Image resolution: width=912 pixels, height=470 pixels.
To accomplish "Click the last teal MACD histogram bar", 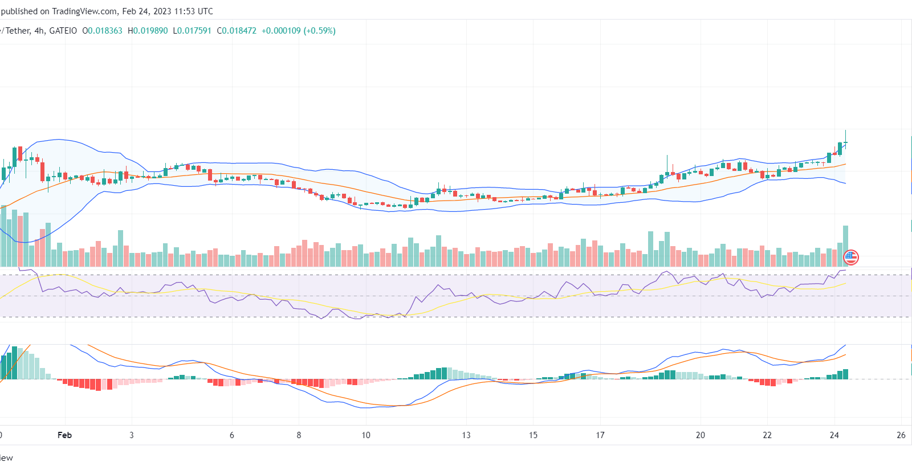I will [845, 374].
